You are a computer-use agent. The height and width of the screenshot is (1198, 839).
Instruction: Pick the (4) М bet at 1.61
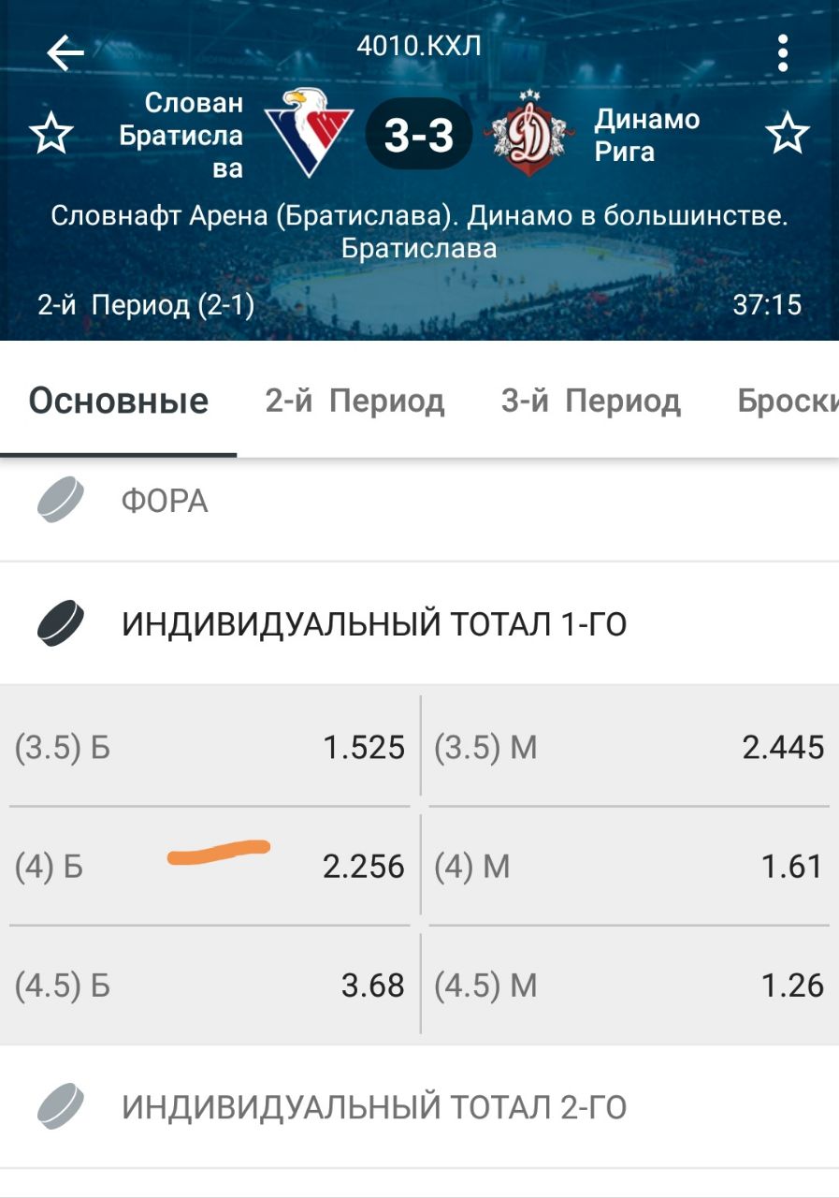(x=629, y=867)
